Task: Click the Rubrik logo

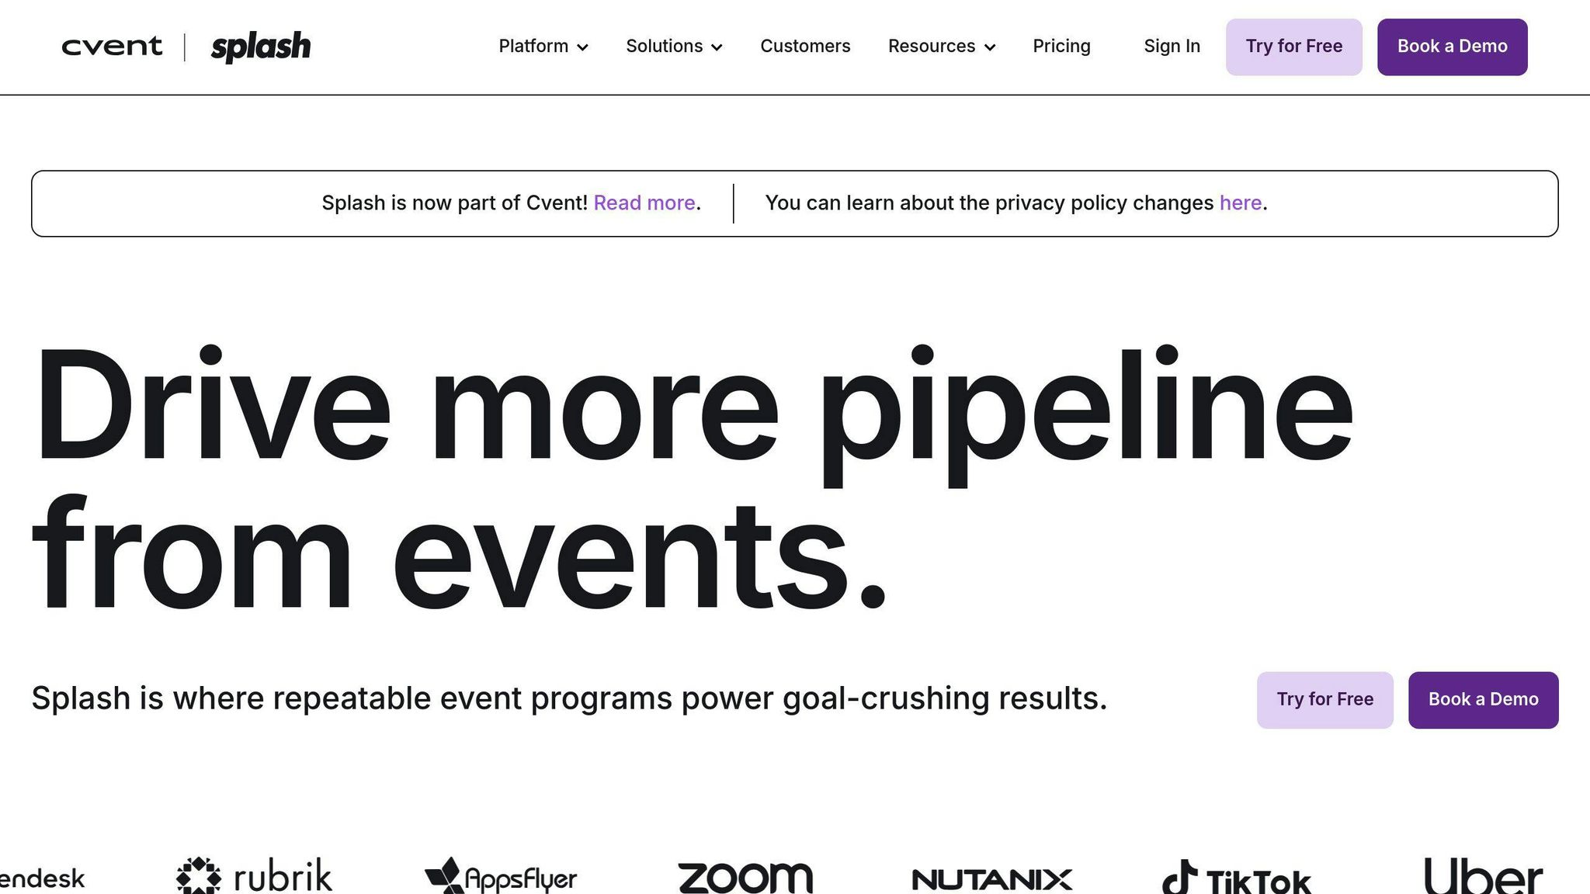Action: 255,877
